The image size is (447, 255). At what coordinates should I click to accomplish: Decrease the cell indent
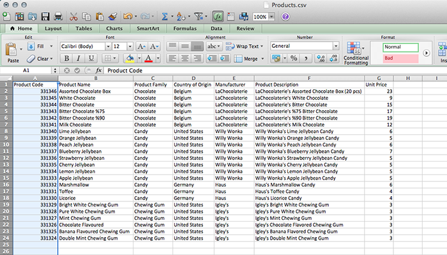tap(212, 58)
